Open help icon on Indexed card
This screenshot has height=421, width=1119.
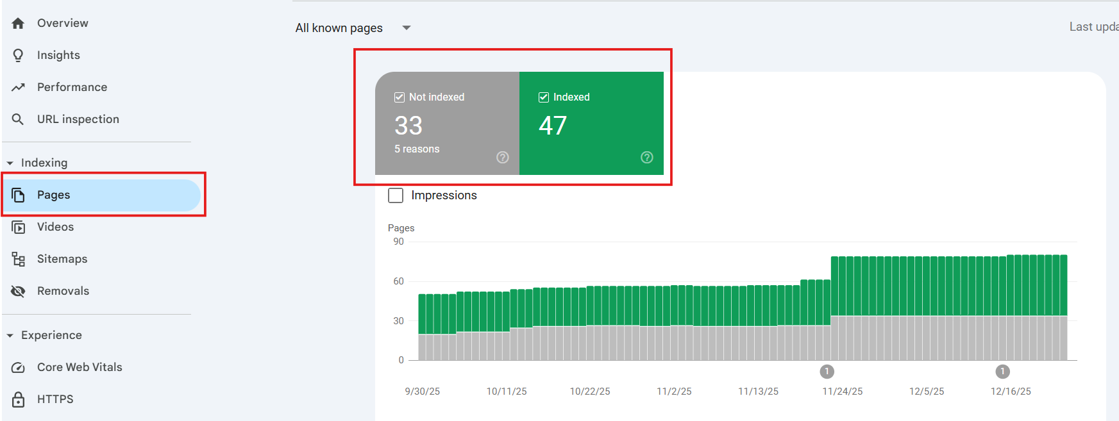[647, 158]
